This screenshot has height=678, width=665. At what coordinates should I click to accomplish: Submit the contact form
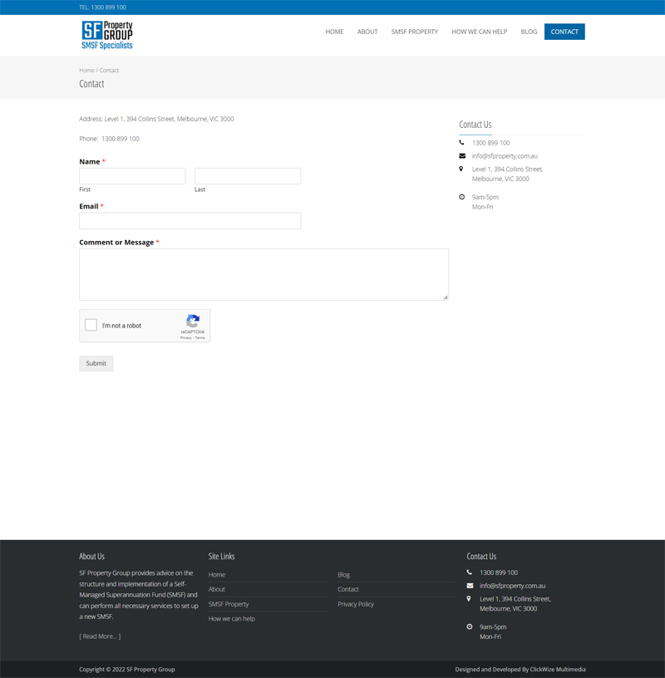tap(96, 364)
